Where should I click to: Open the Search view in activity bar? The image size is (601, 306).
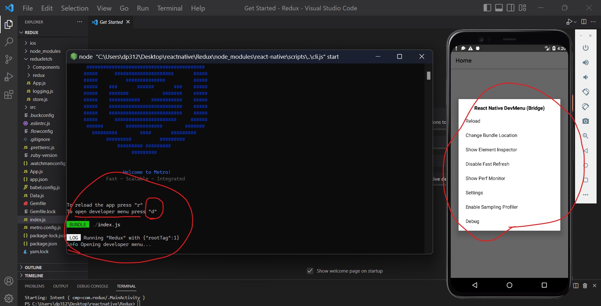[x=9, y=42]
